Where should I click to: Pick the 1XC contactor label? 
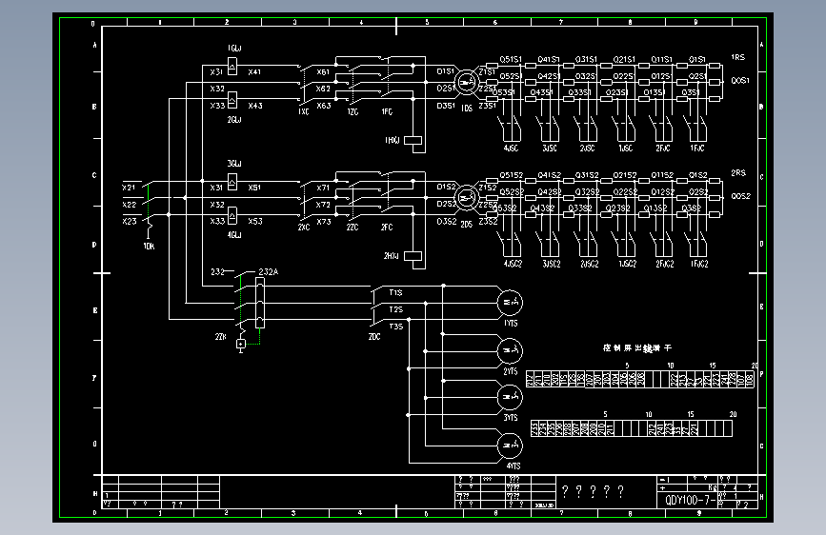click(x=303, y=112)
